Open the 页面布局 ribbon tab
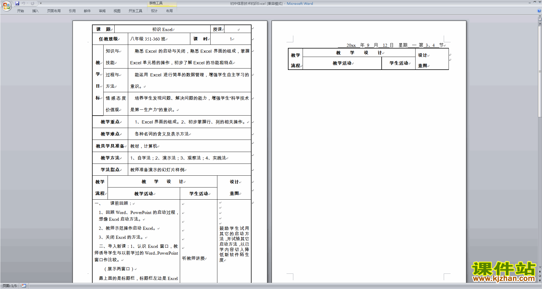 (54, 11)
